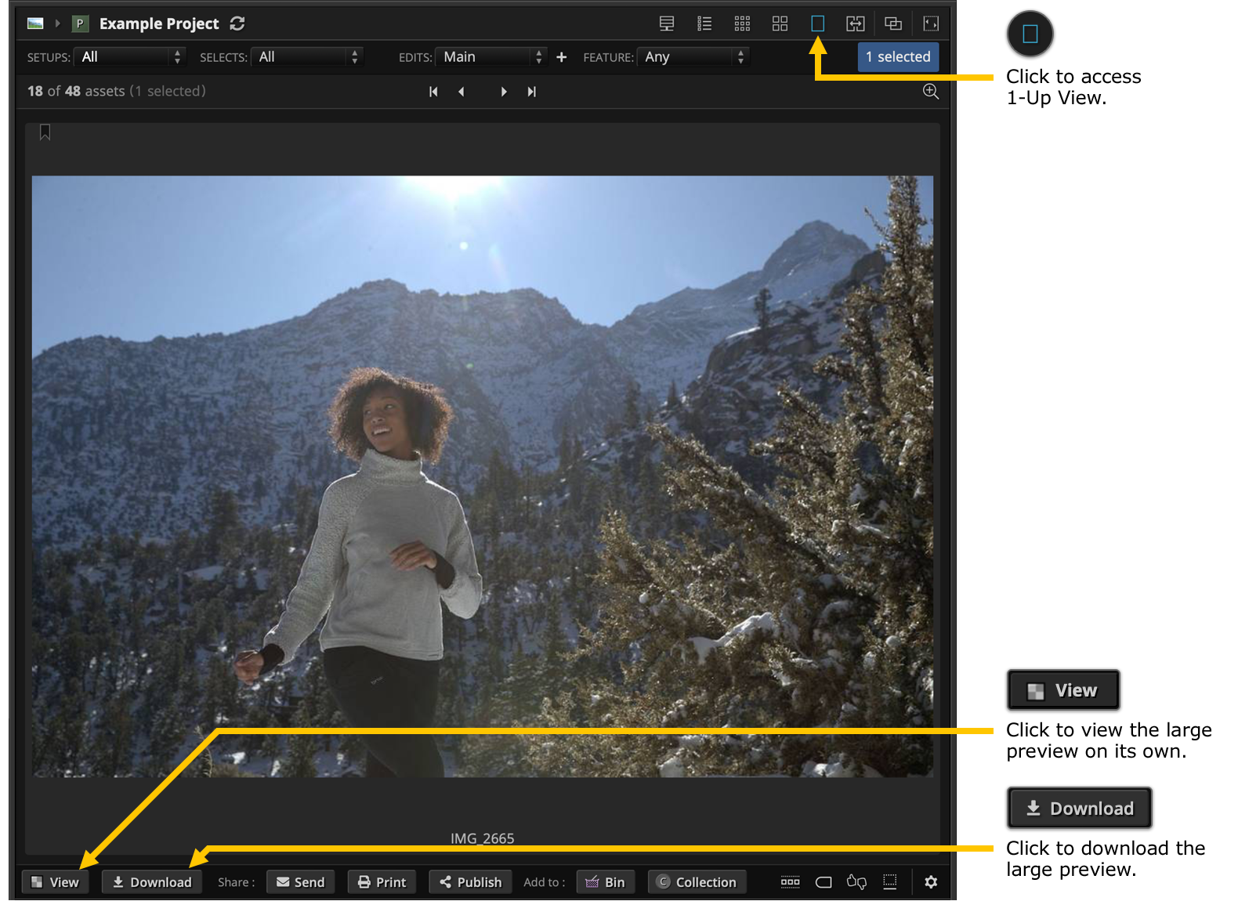The image size is (1238, 901).
Task: Go to the next asset
Action: tap(503, 92)
